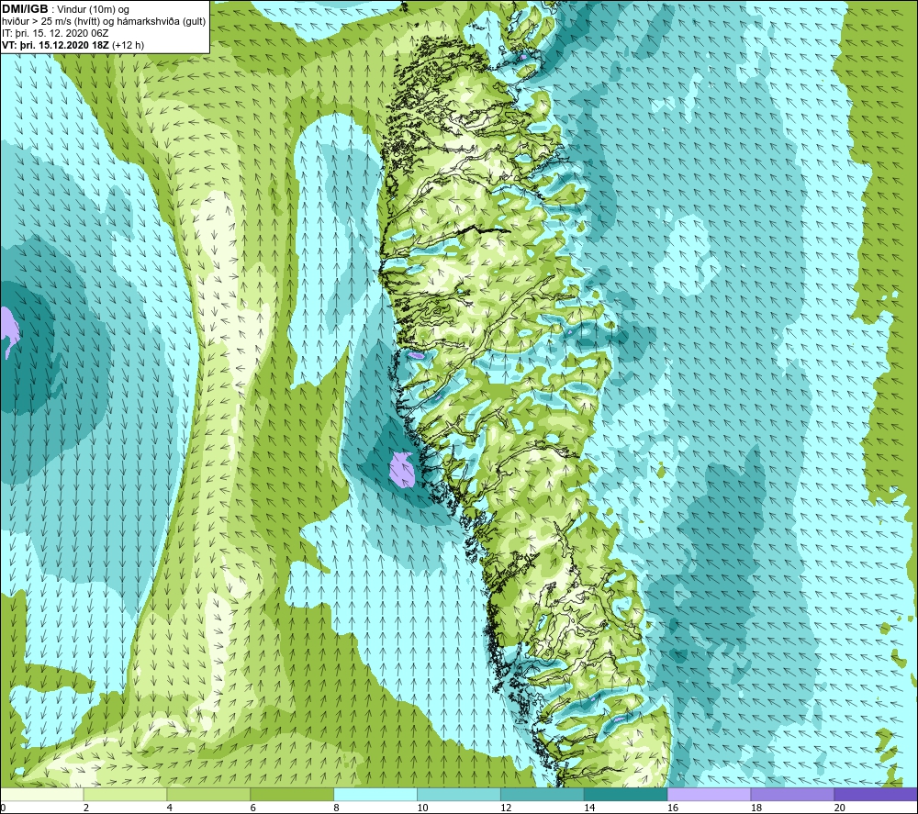
Task: Click the 6–8 m/s olive green legend swatch
Action: point(292,794)
